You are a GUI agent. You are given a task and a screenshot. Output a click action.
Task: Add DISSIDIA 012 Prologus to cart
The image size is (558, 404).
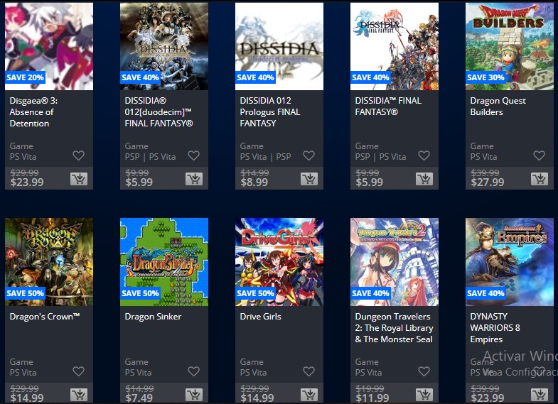(x=309, y=179)
